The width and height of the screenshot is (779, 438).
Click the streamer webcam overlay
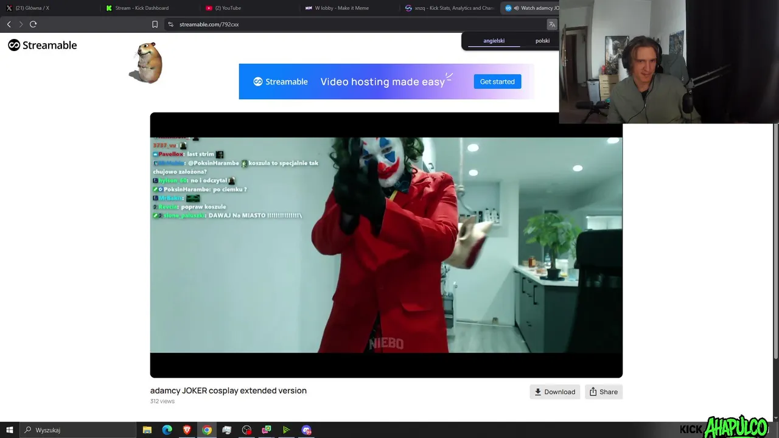coord(668,61)
